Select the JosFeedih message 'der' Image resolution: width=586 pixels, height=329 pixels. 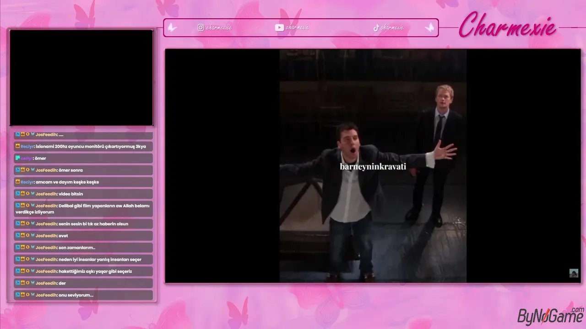(x=83, y=283)
